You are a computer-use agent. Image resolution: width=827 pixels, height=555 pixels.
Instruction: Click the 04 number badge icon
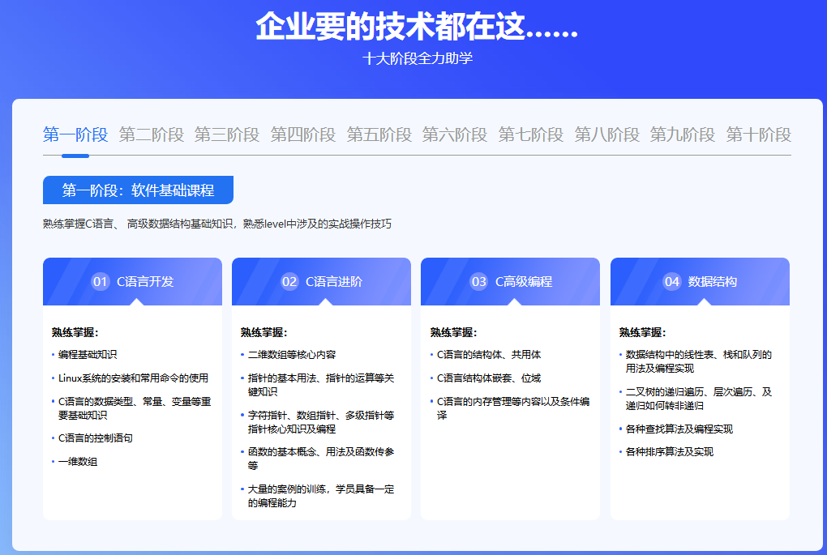click(x=672, y=281)
